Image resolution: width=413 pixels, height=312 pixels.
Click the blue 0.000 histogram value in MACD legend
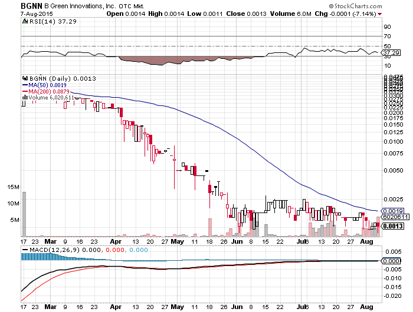click(139, 250)
